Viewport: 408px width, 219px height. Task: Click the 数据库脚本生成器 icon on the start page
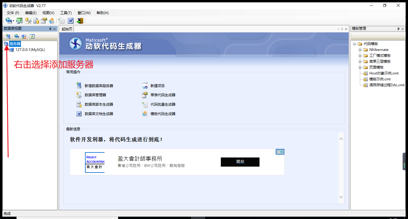[x=79, y=104]
